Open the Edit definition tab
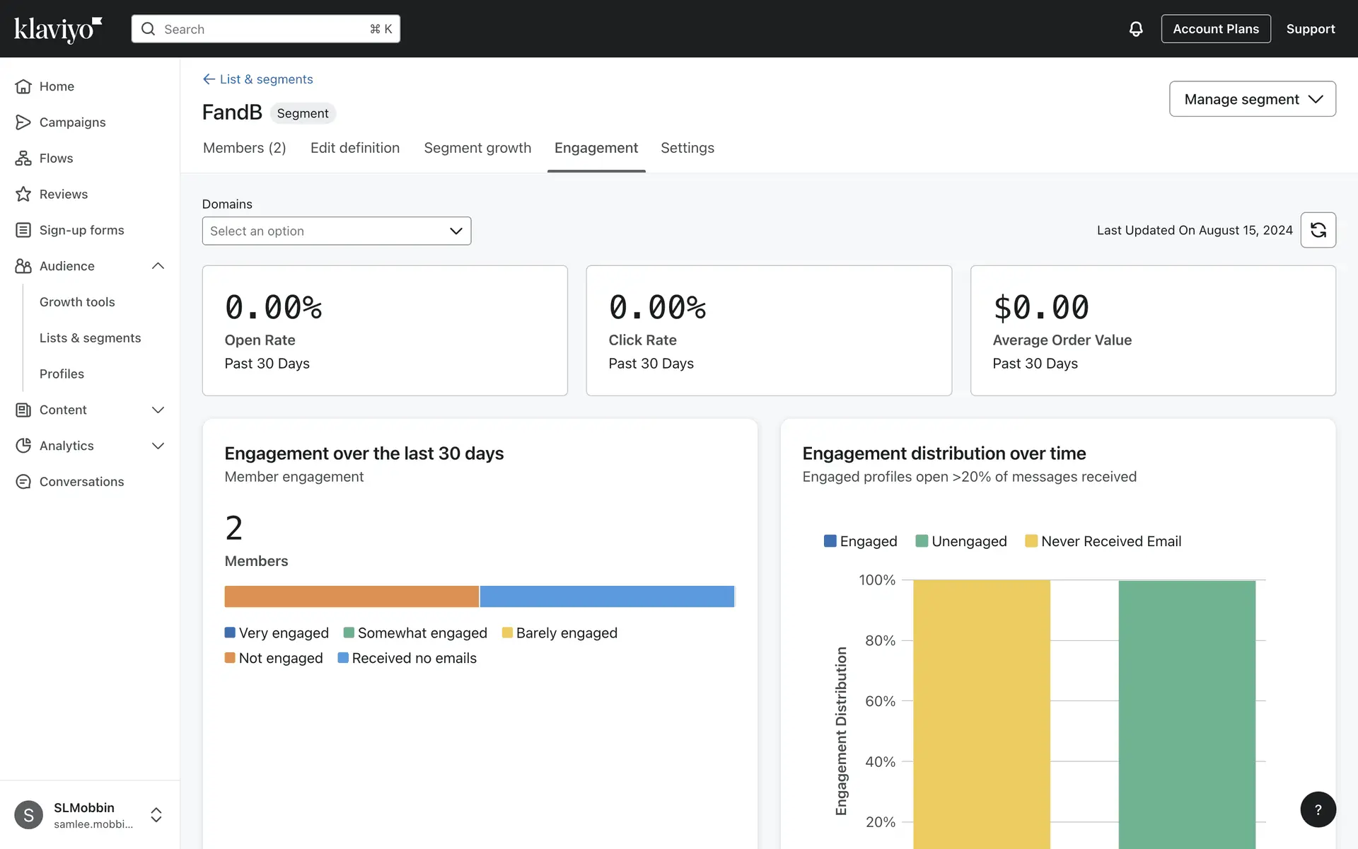Image resolution: width=1358 pixels, height=849 pixels. pyautogui.click(x=355, y=148)
